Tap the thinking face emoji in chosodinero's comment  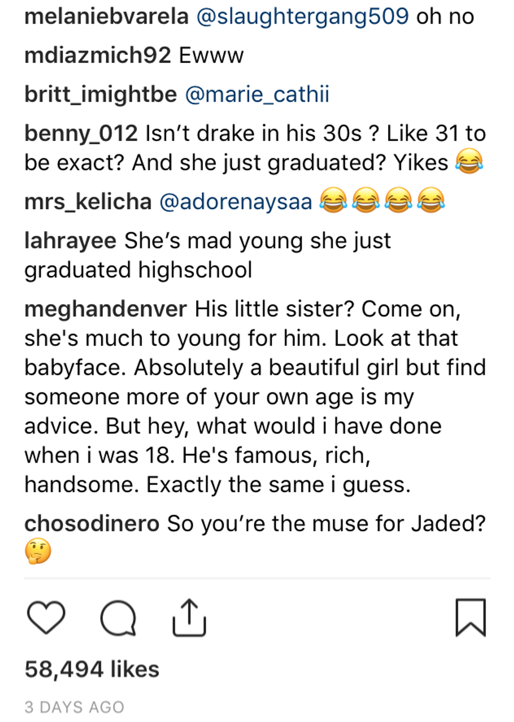click(x=38, y=551)
